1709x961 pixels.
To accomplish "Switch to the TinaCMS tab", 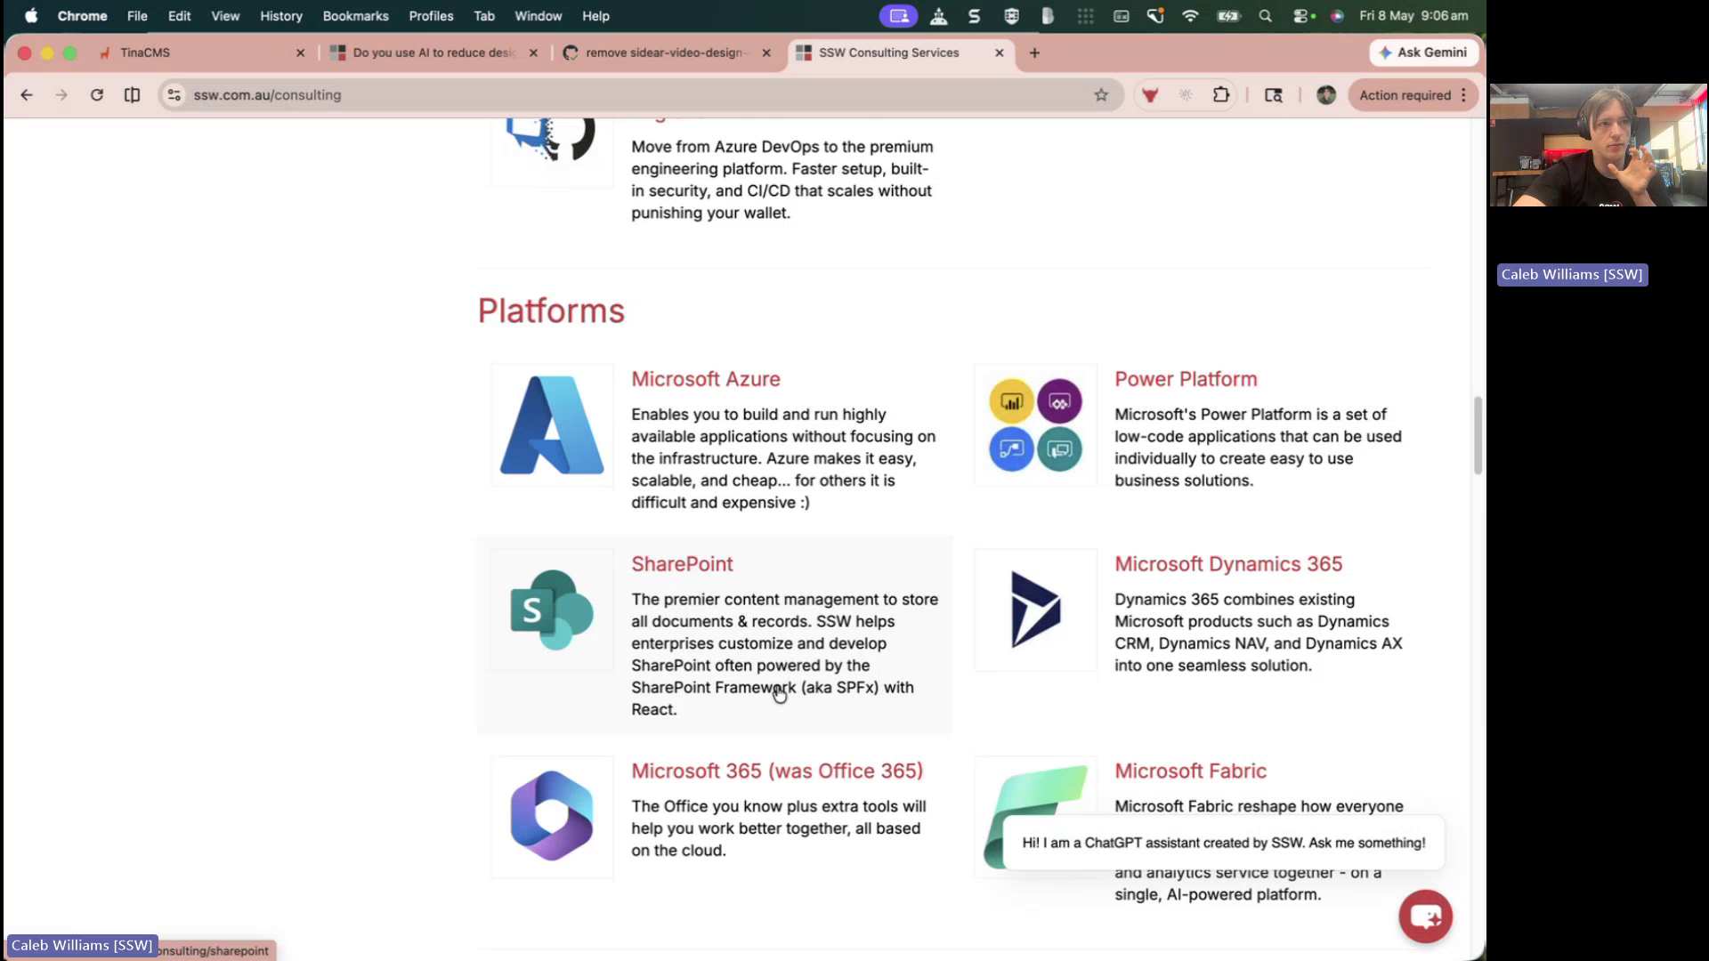I will (x=200, y=52).
